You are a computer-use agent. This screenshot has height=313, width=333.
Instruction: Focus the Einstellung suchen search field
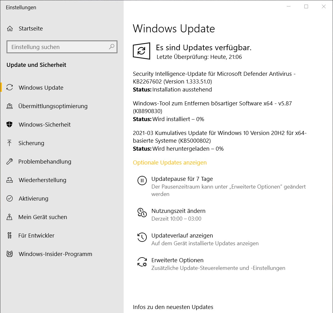[62, 47]
